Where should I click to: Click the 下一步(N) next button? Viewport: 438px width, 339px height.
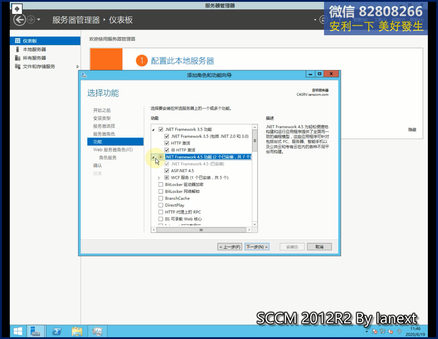coord(257,247)
